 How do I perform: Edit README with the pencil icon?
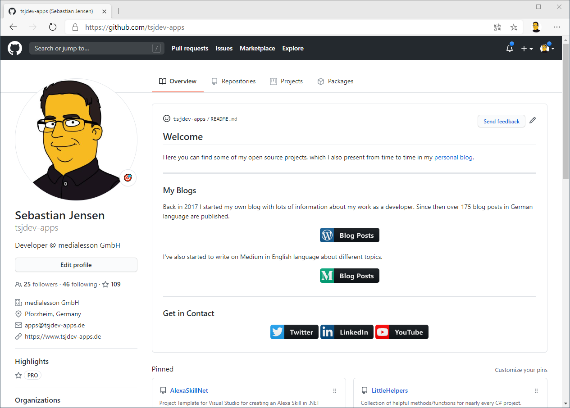(533, 120)
